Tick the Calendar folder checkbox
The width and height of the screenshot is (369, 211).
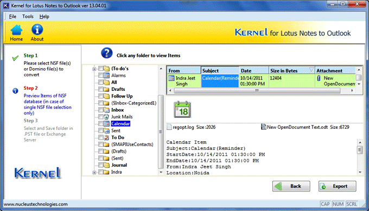point(101,124)
